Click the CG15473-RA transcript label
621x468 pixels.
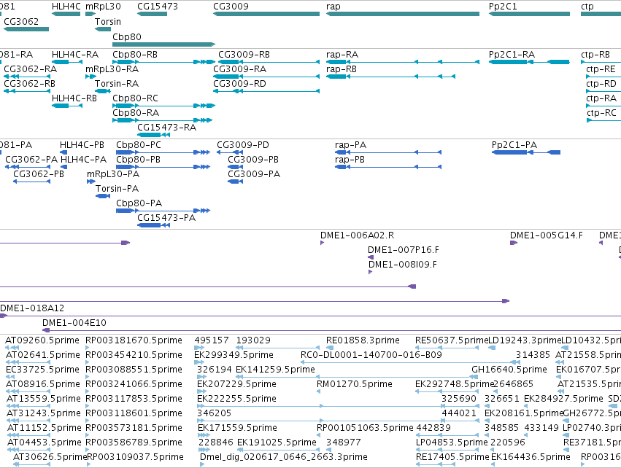(x=166, y=127)
